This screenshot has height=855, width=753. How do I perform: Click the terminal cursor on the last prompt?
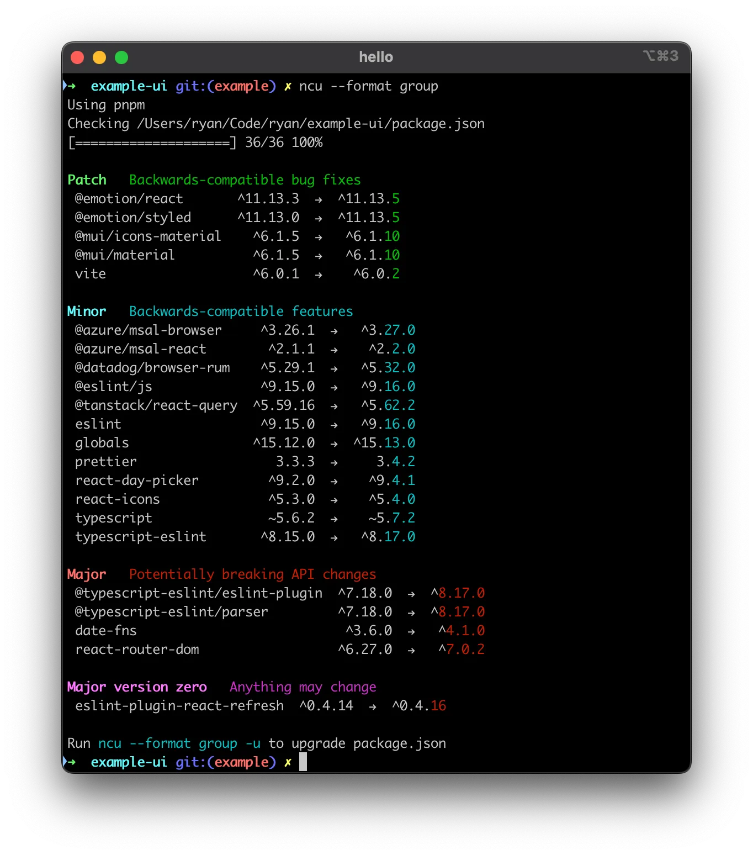303,762
